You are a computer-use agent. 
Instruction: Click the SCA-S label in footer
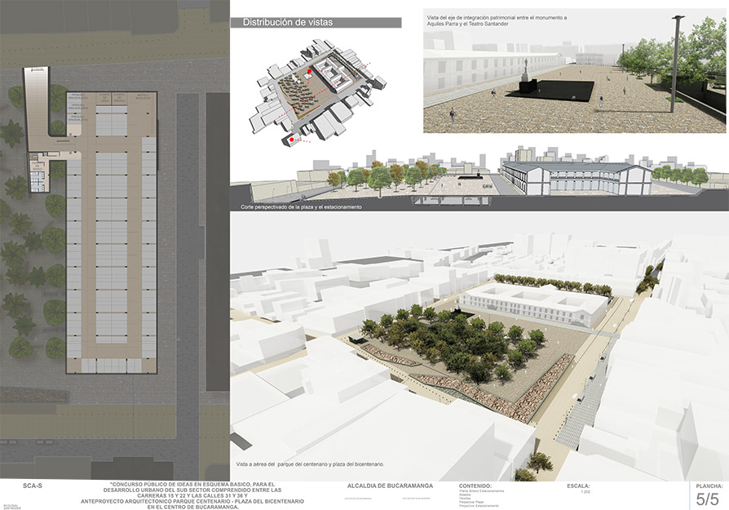[x=32, y=486]
